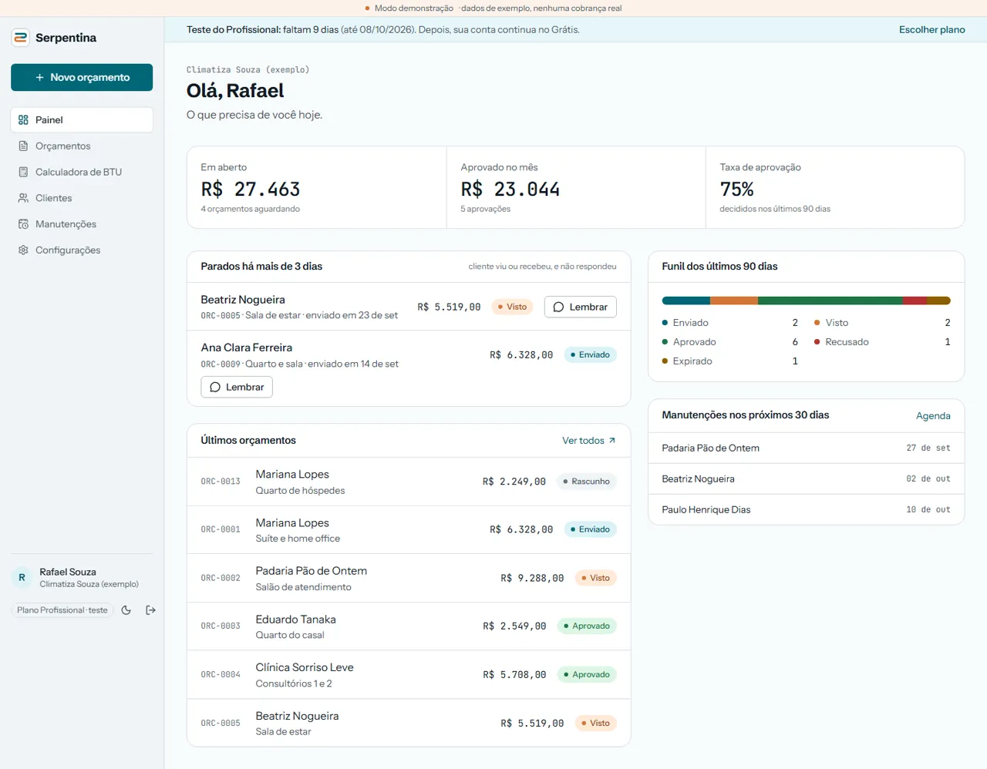Viewport: 987px width, 769px height.
Task: Open Clínica Sorriso Leve quote row
Action: (409, 675)
